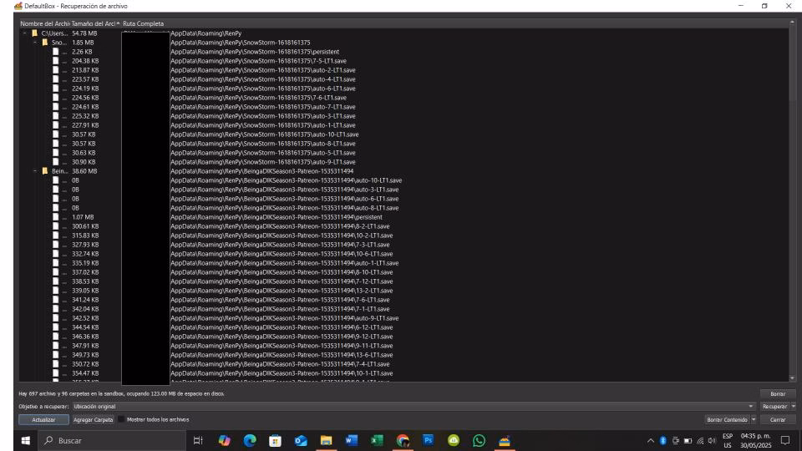This screenshot has height=451, width=802.
Task: Open the taskbar clock showing 04:35 p. m.
Action: [755, 441]
